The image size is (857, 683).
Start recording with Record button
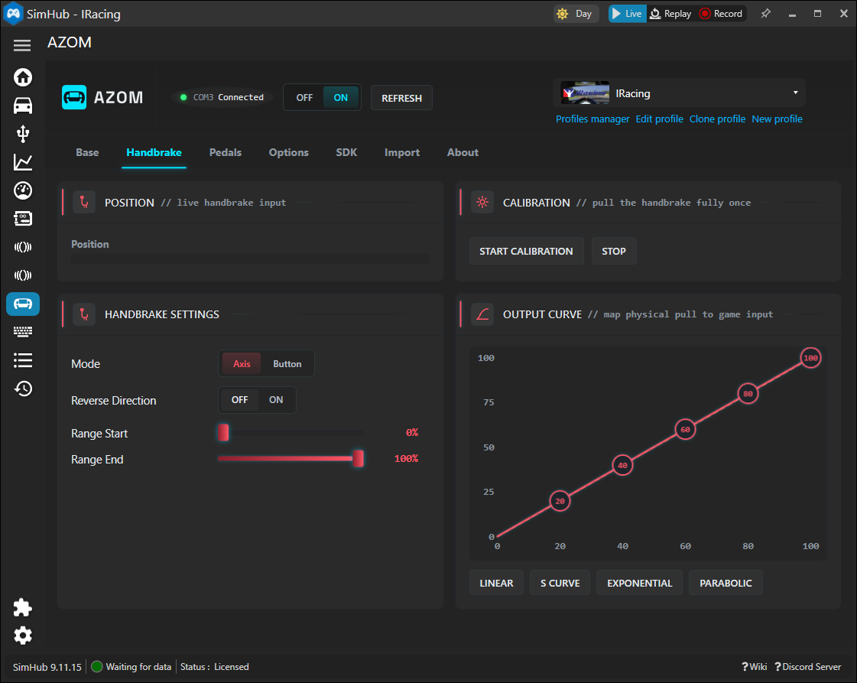click(721, 14)
